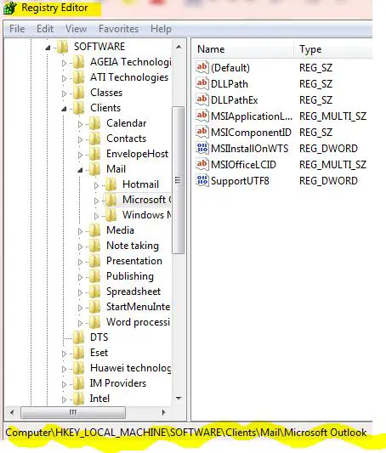Screen dimensions: 386x453
Task: Click the horizontal scroll left arrow
Action: click(x=12, y=412)
